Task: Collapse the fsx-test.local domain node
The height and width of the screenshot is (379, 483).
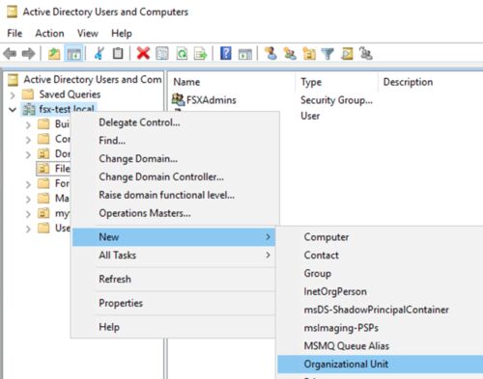Action: coord(13,110)
